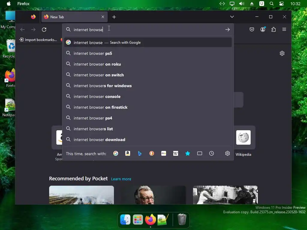
Task: Open the Firefox menu in macOS menu bar
Action: (x=23, y=4)
